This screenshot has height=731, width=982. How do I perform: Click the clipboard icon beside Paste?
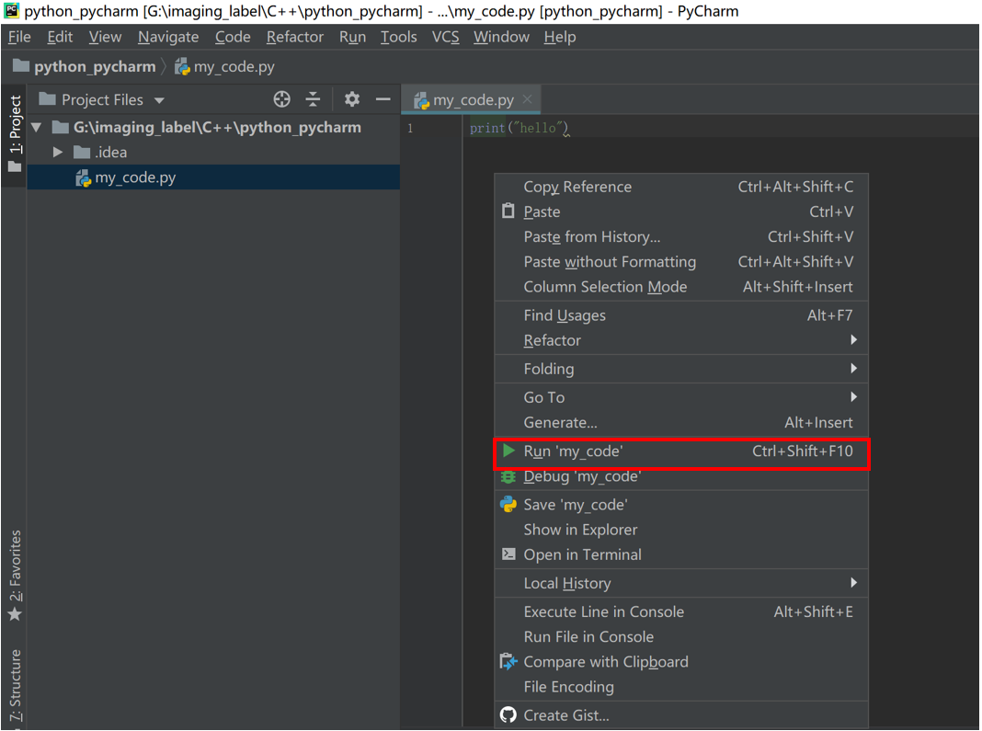[x=508, y=211]
